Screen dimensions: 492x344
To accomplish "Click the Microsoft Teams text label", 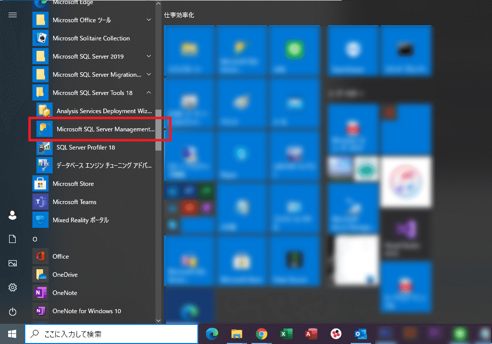I will (x=74, y=202).
